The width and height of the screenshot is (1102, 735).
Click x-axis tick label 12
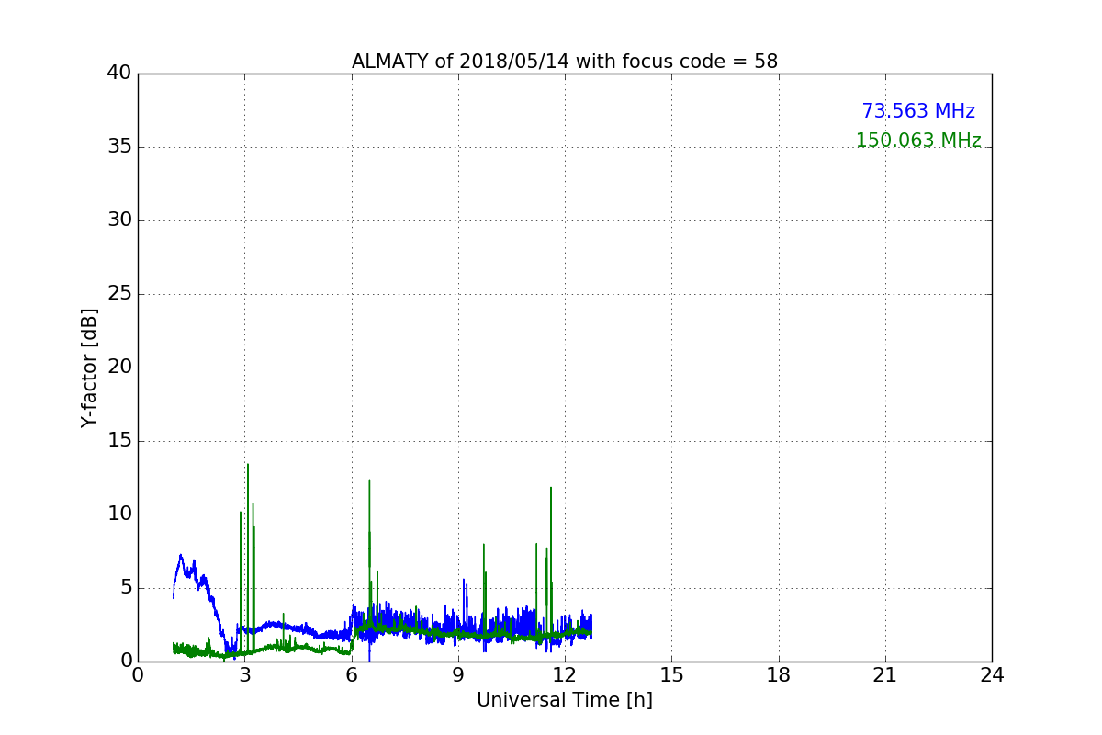tap(565, 675)
